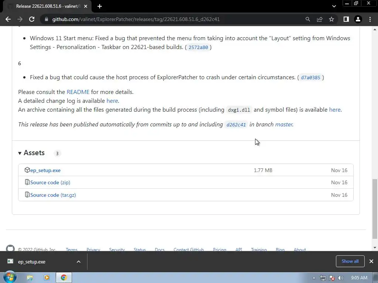Download Source code (tar.gz)
Viewport: 378px width, 283px height.
[x=53, y=195]
